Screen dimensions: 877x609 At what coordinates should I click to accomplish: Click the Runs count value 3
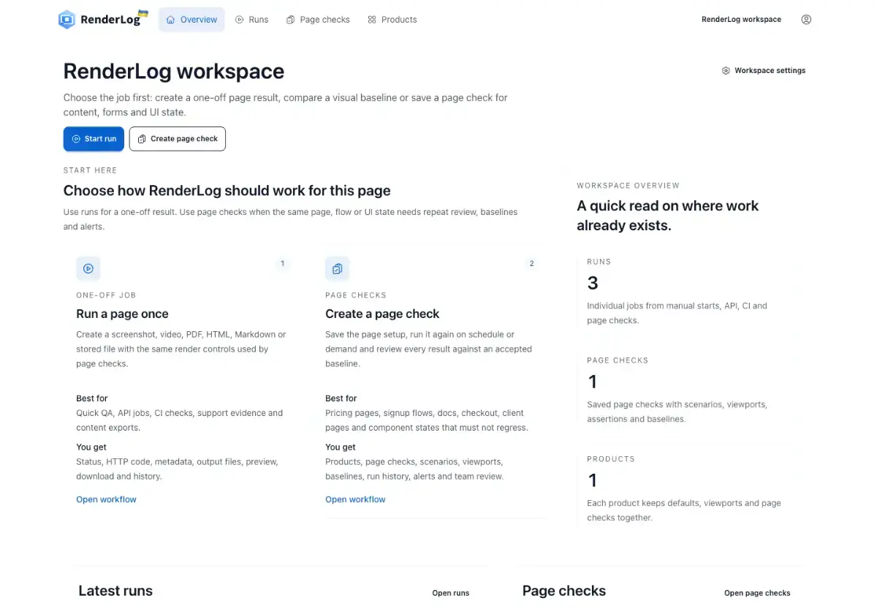[593, 283]
